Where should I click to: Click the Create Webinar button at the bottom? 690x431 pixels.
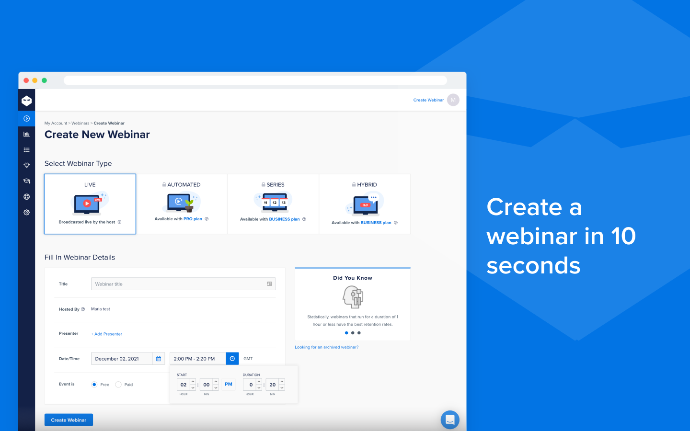[x=69, y=420]
